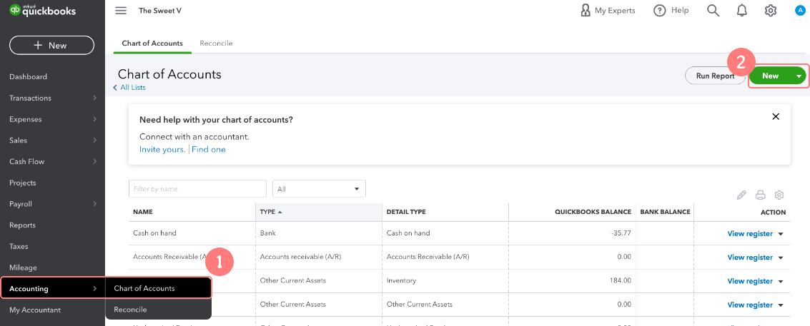This screenshot has width=810, height=326.
Task: Expand the All account filter dropdown
Action: click(319, 189)
